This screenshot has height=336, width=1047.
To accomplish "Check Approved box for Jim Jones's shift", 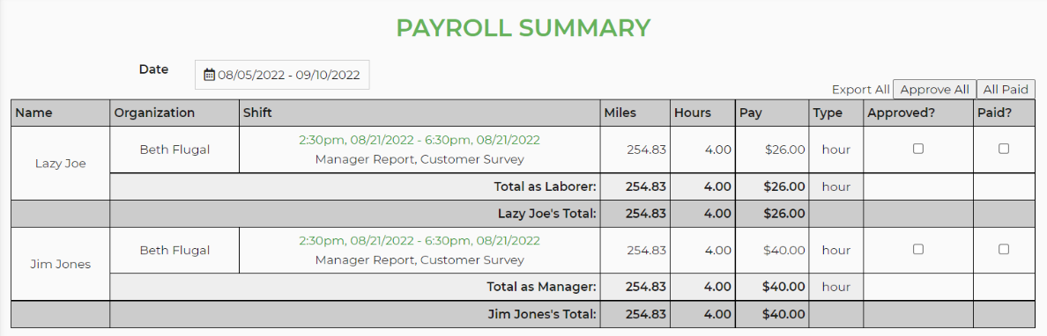I will pos(918,249).
